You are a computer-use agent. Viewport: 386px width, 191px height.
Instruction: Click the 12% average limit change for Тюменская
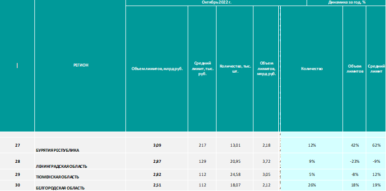[376, 174]
